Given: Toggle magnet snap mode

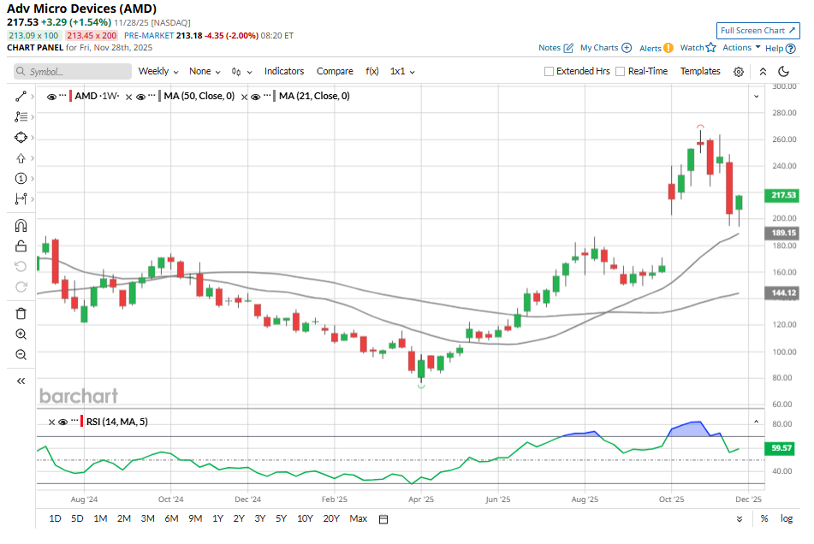Looking at the screenshot, I should (x=21, y=226).
